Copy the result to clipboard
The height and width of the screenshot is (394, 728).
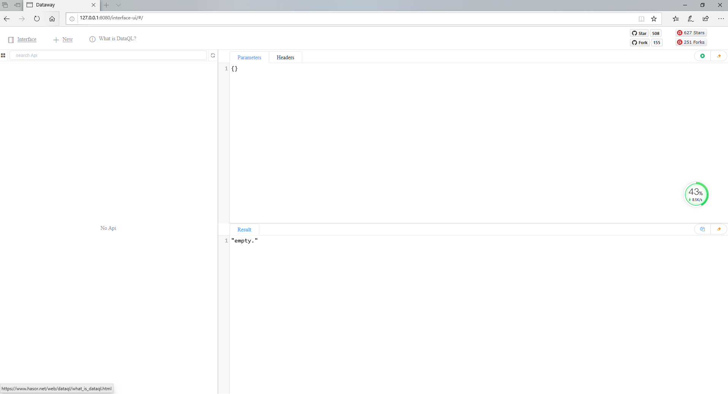[703, 229]
